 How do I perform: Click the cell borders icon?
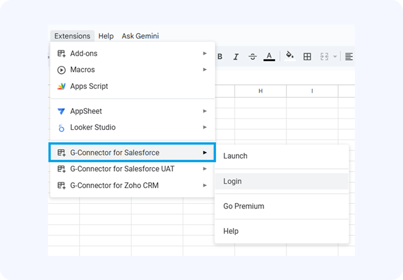pyautogui.click(x=307, y=57)
